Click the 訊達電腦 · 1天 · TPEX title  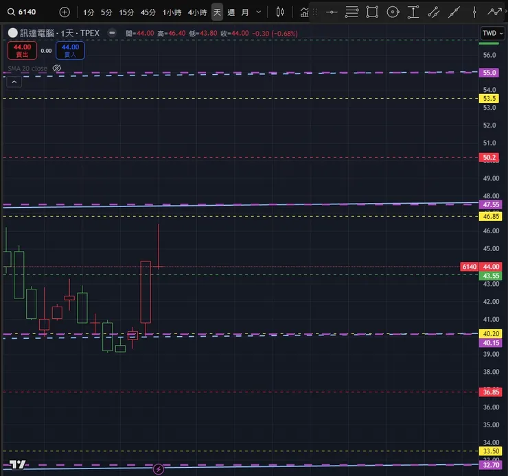tap(60, 33)
